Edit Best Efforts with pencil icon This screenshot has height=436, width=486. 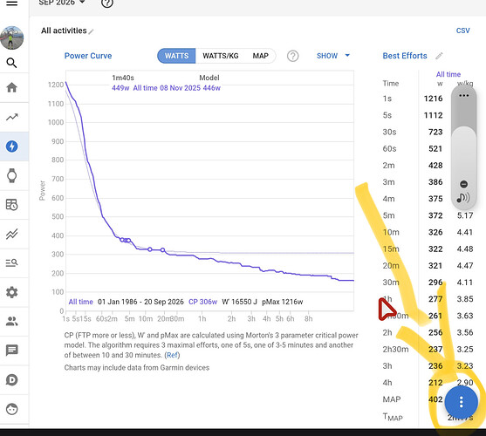439,56
